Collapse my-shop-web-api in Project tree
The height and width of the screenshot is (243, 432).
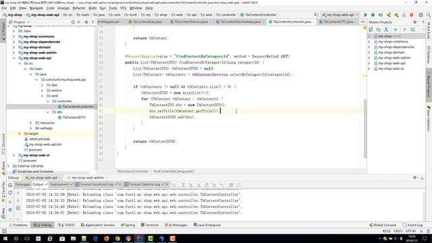13,58
